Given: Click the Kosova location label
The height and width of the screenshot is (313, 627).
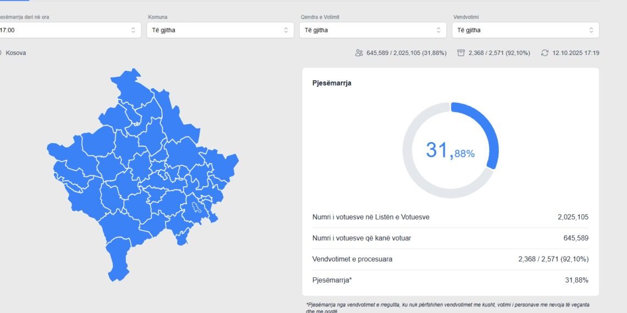Looking at the screenshot, I should (16, 53).
